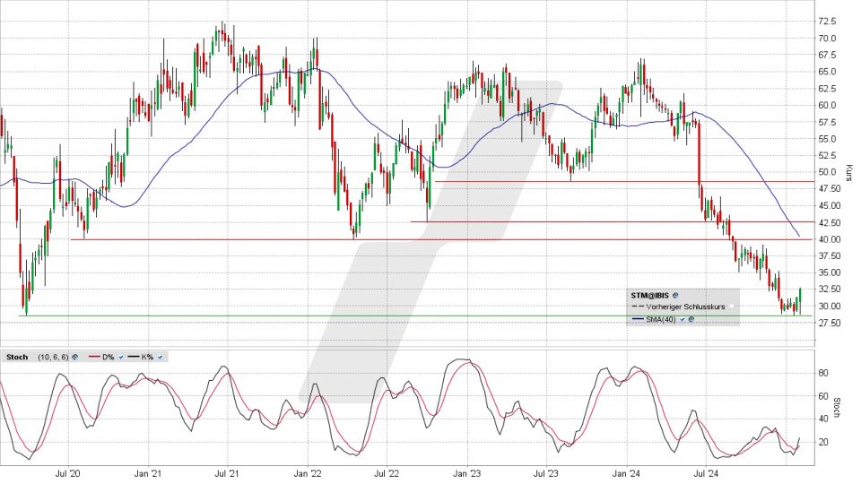This screenshot has width=861, height=484.
Task: Click the Jul '24 date label
Action: point(706,473)
